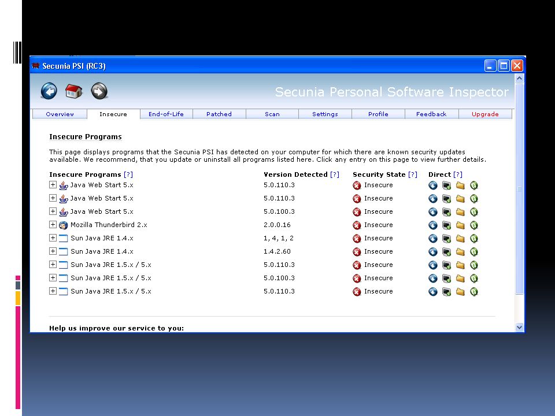Open the folder icon for Java Web Start 5.0.100.3
The width and height of the screenshot is (555, 416).
(460, 212)
